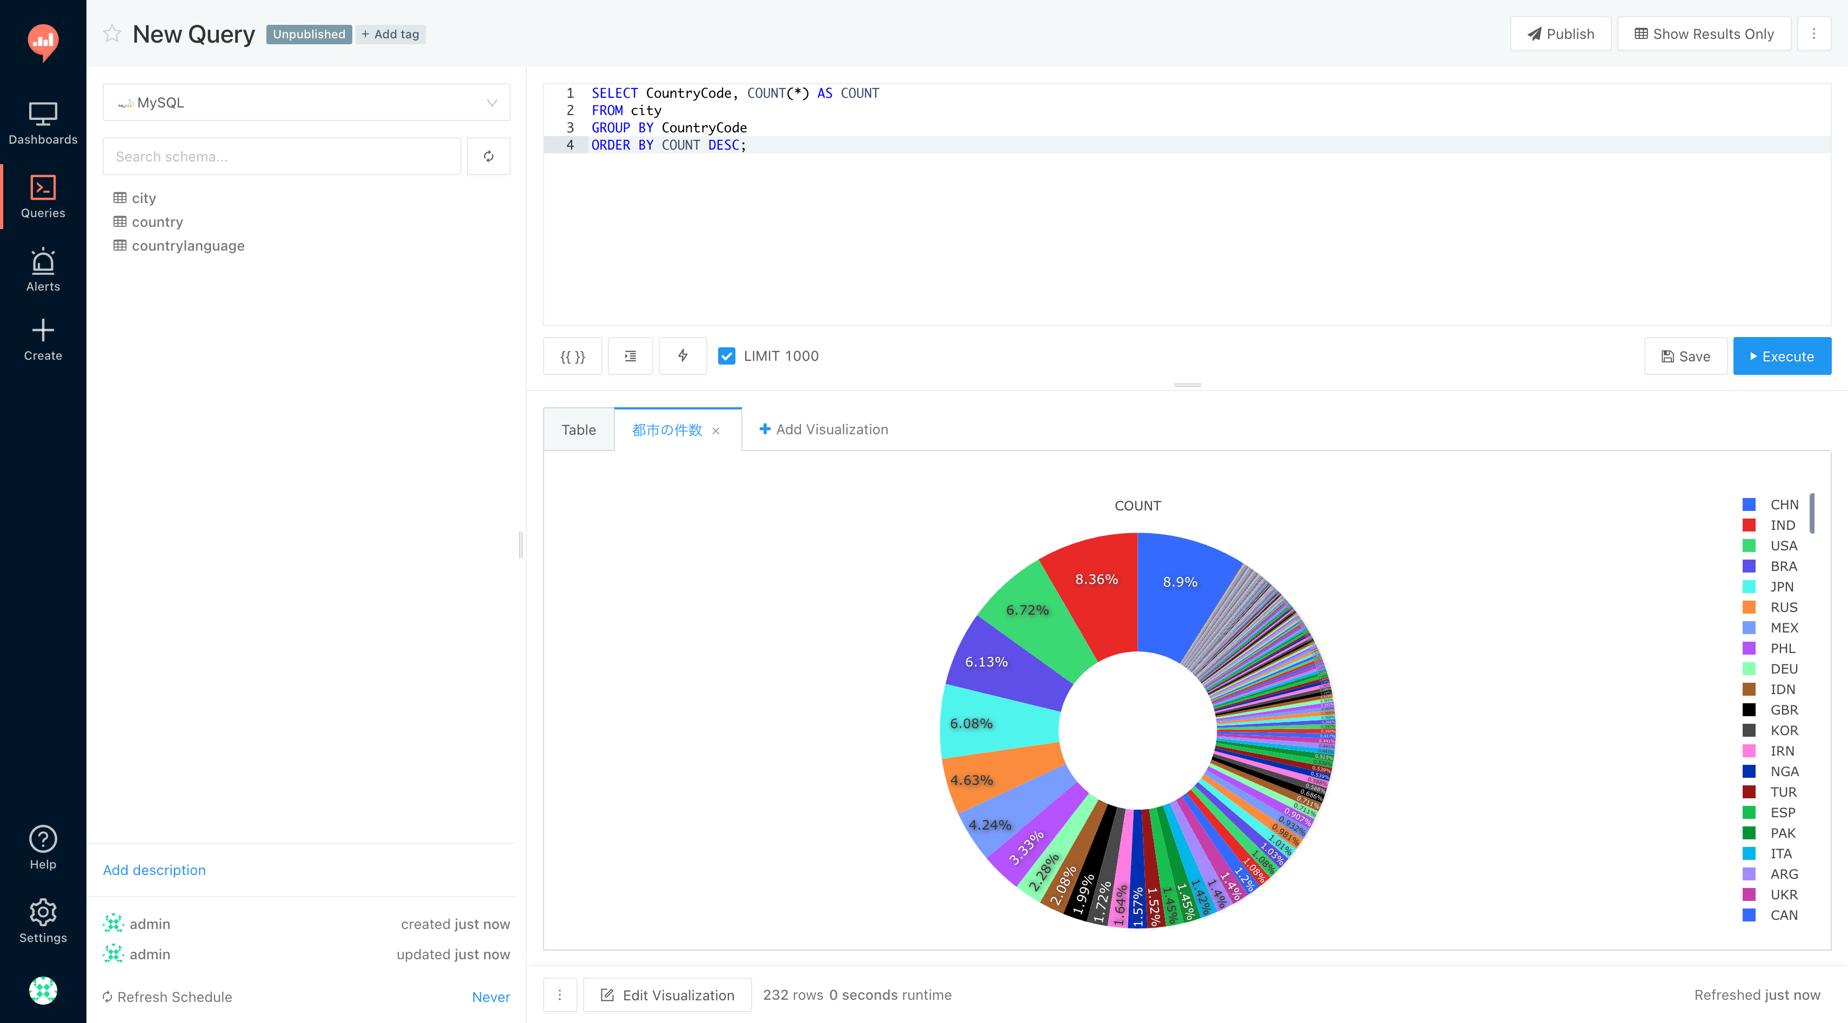The image size is (1848, 1023).
Task: Open the Dashboards sidebar icon
Action: [x=43, y=123]
